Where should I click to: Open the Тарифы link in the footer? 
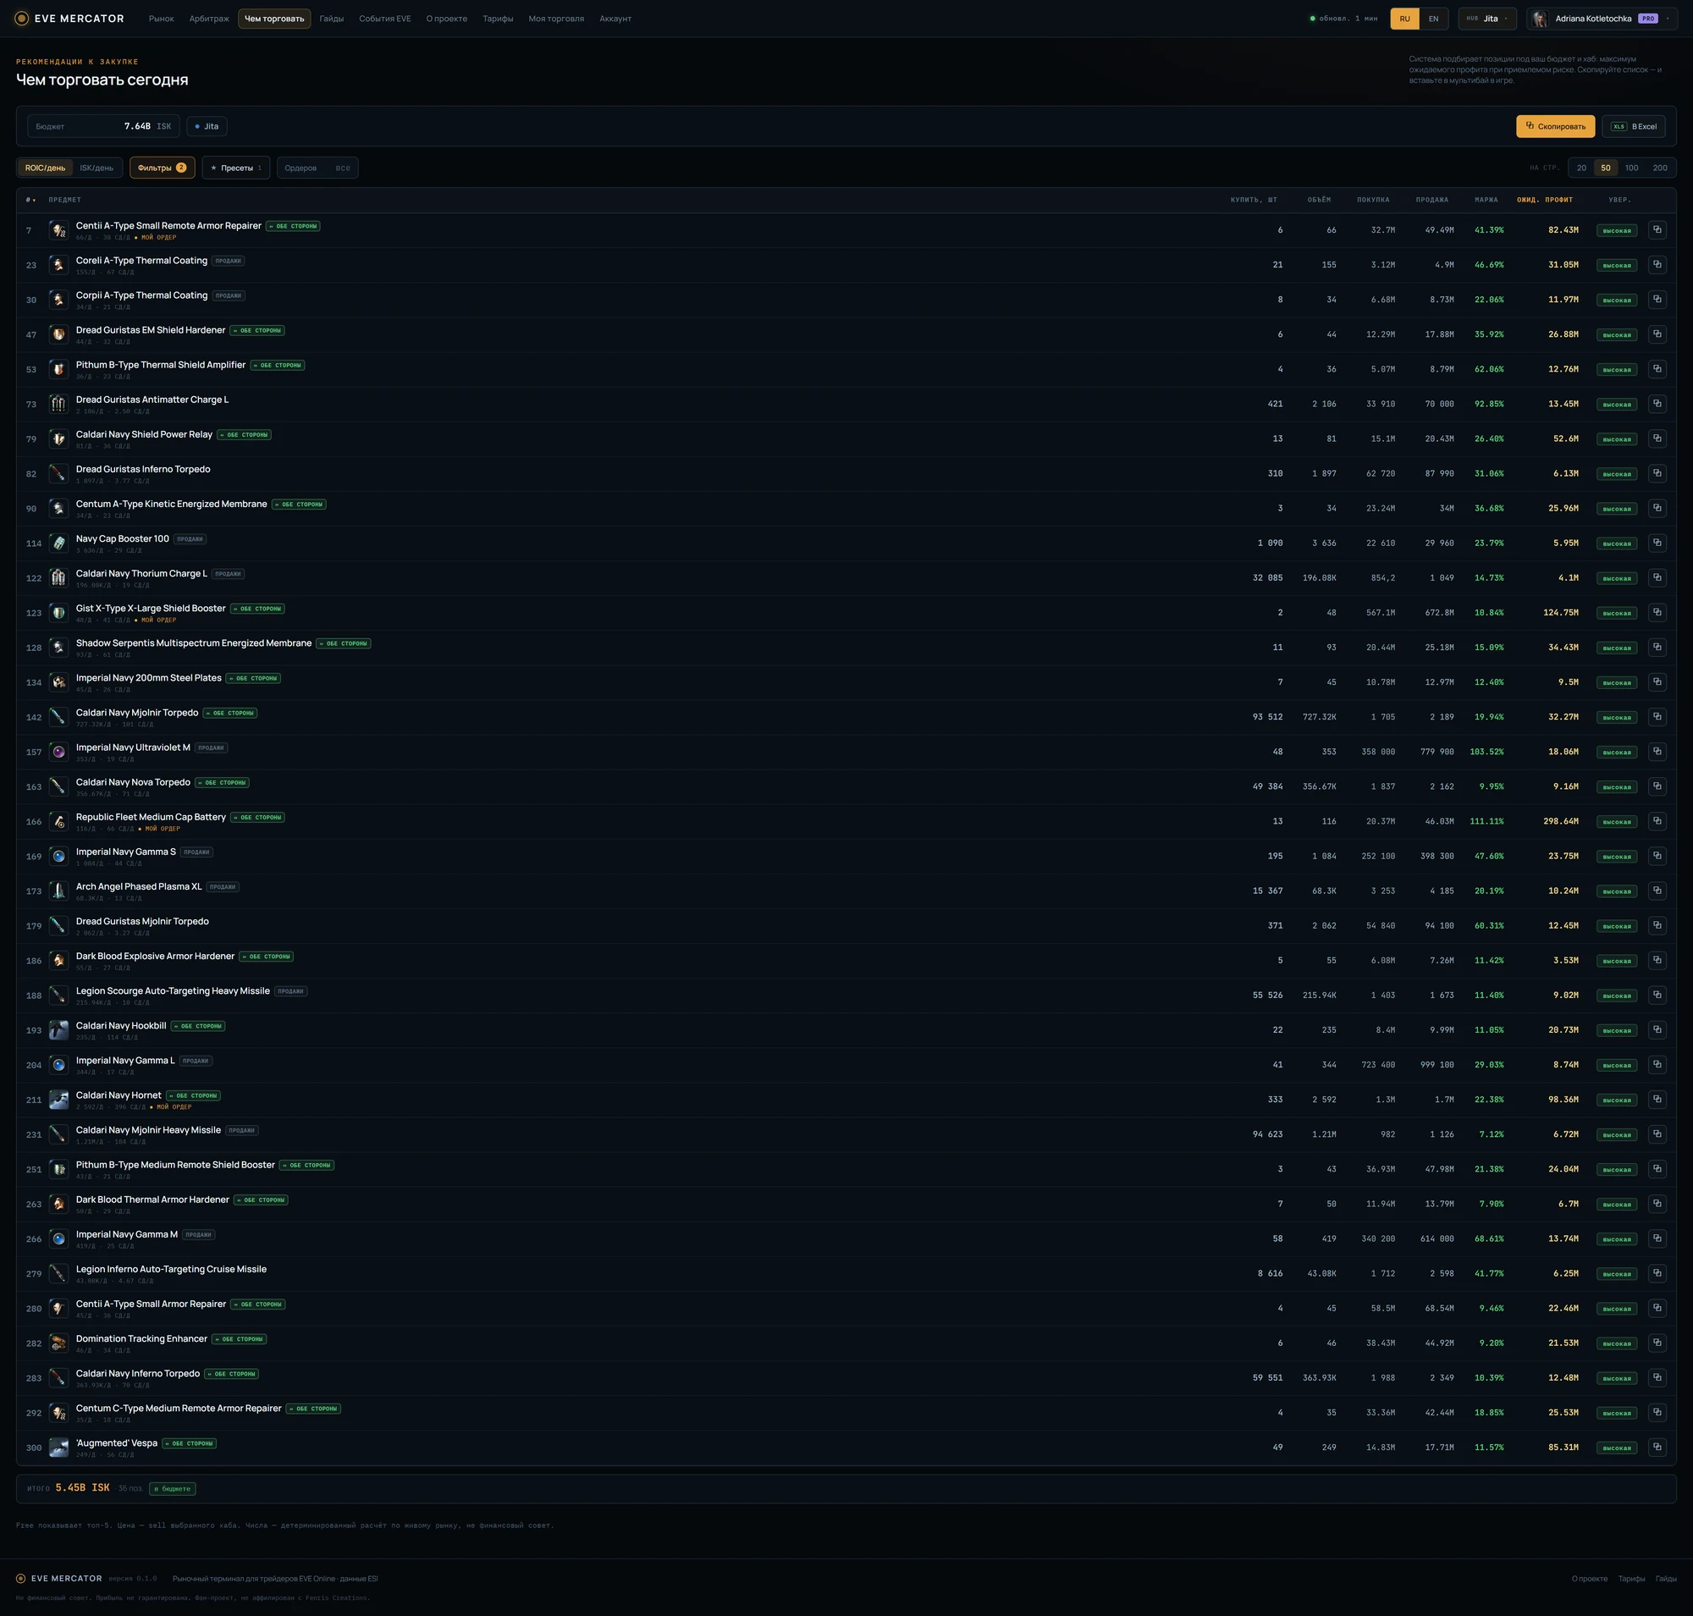pos(1631,1578)
